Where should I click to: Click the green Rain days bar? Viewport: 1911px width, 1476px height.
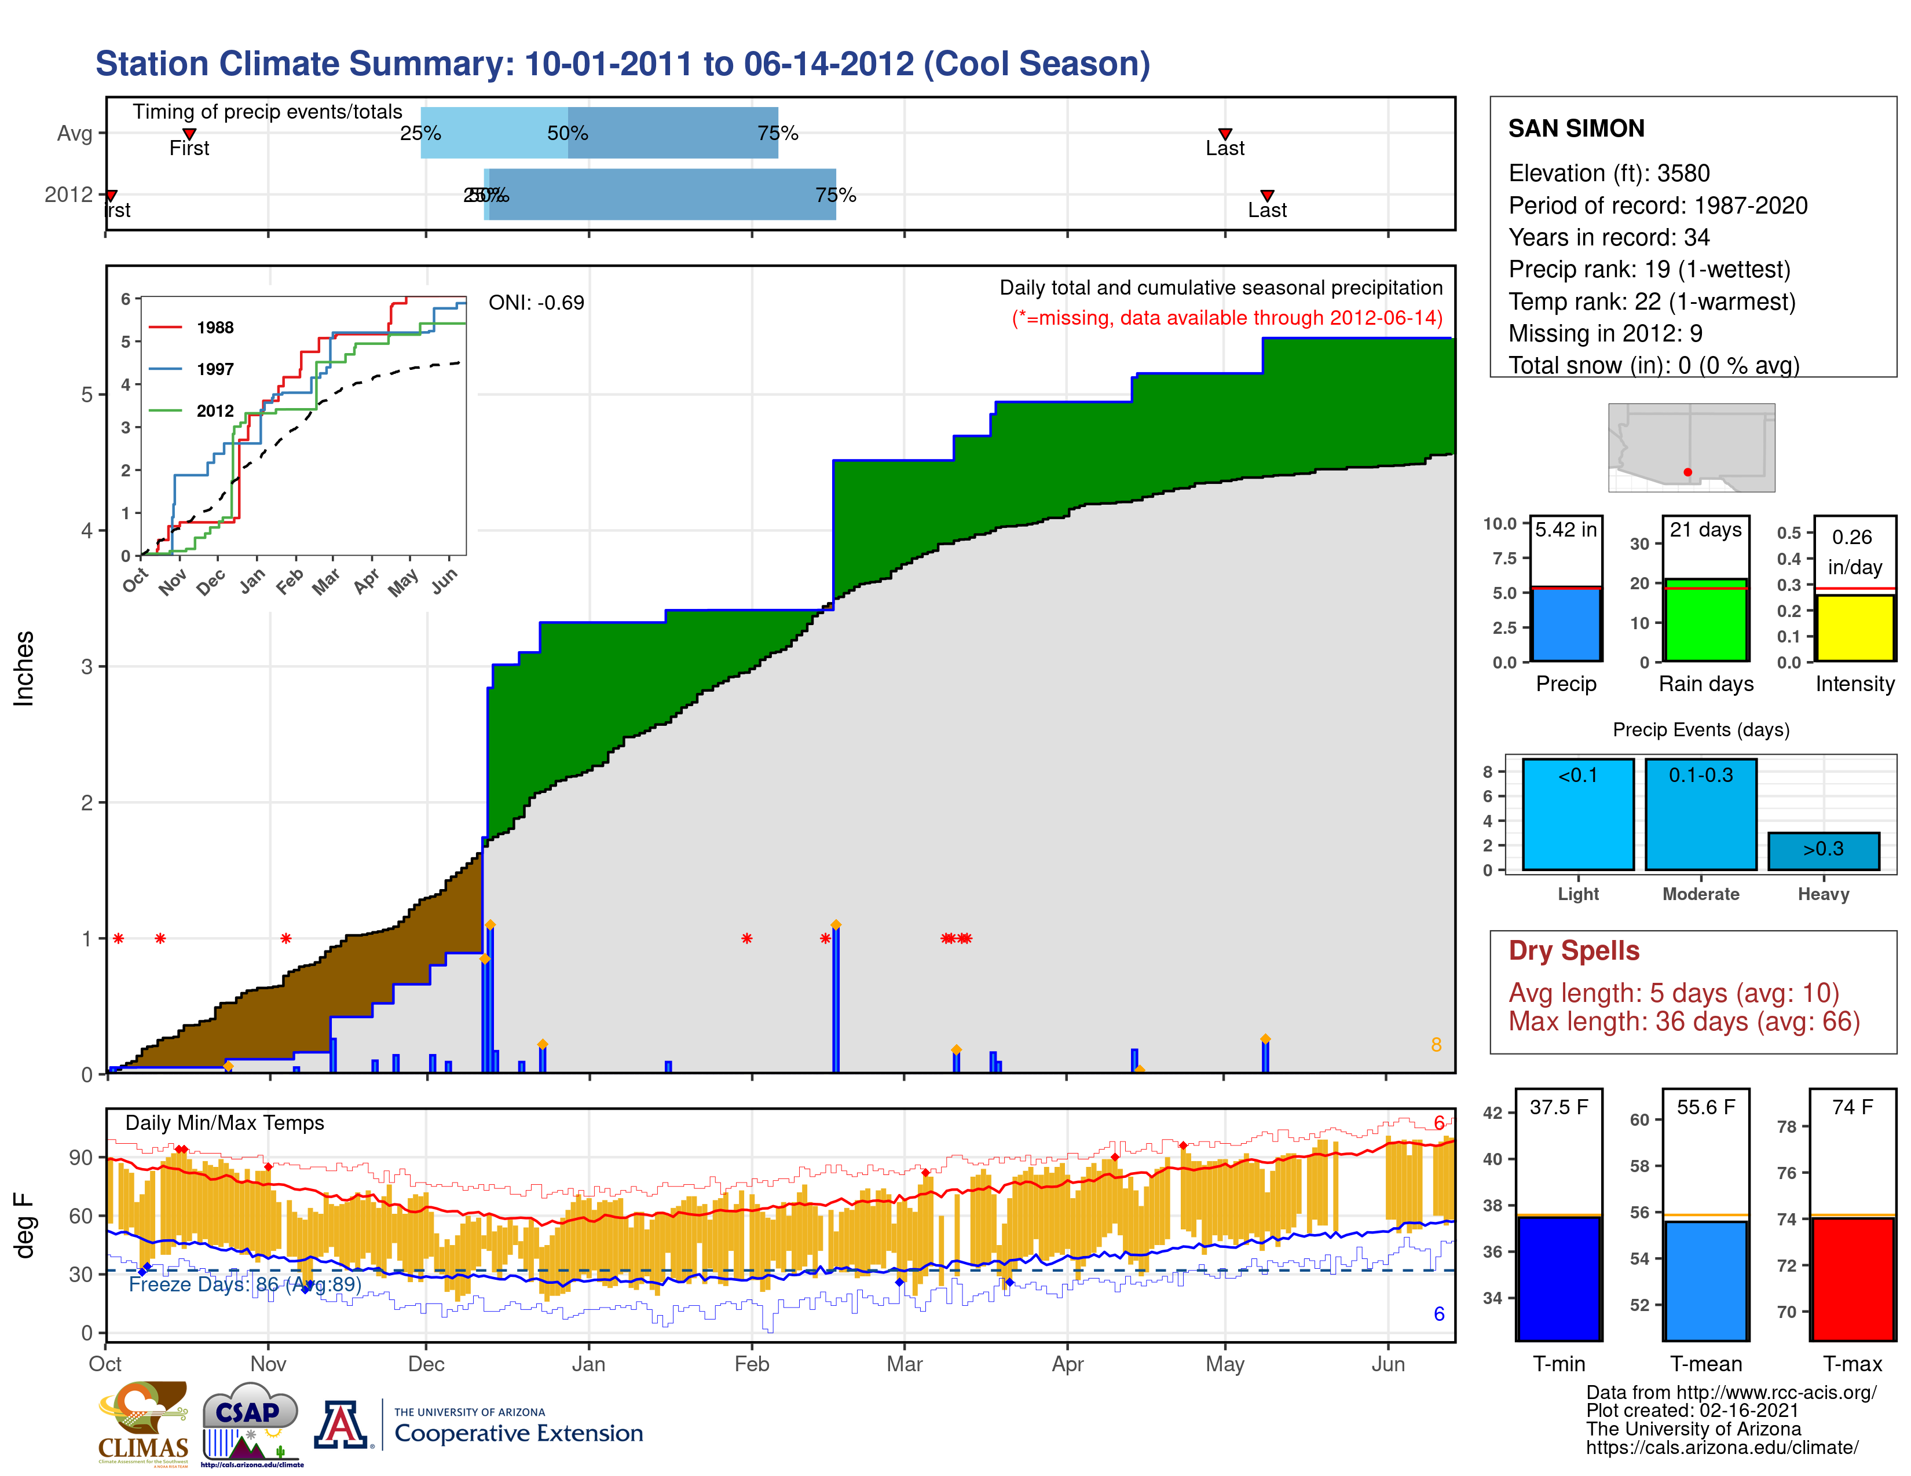point(1706,620)
